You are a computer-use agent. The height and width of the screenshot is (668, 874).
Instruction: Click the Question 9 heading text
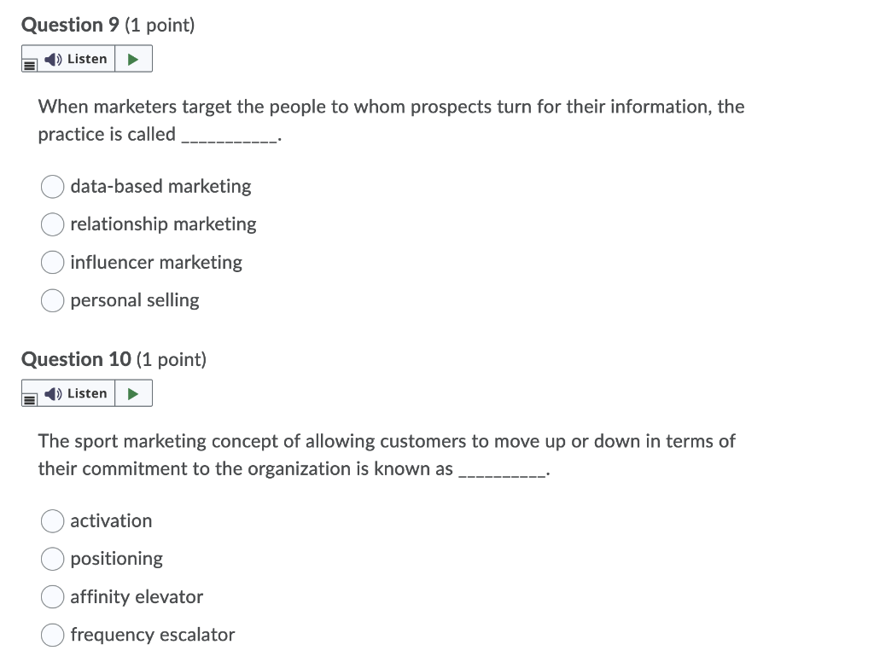click(x=72, y=25)
